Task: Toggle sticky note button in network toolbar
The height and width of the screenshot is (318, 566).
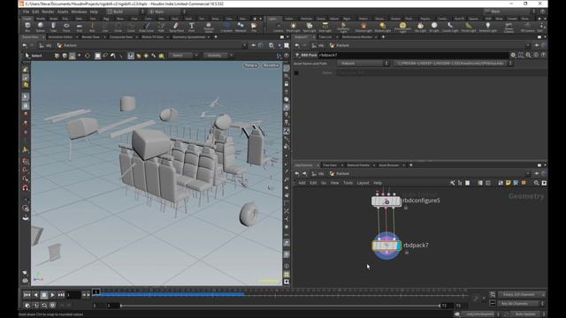Action: click(509, 183)
